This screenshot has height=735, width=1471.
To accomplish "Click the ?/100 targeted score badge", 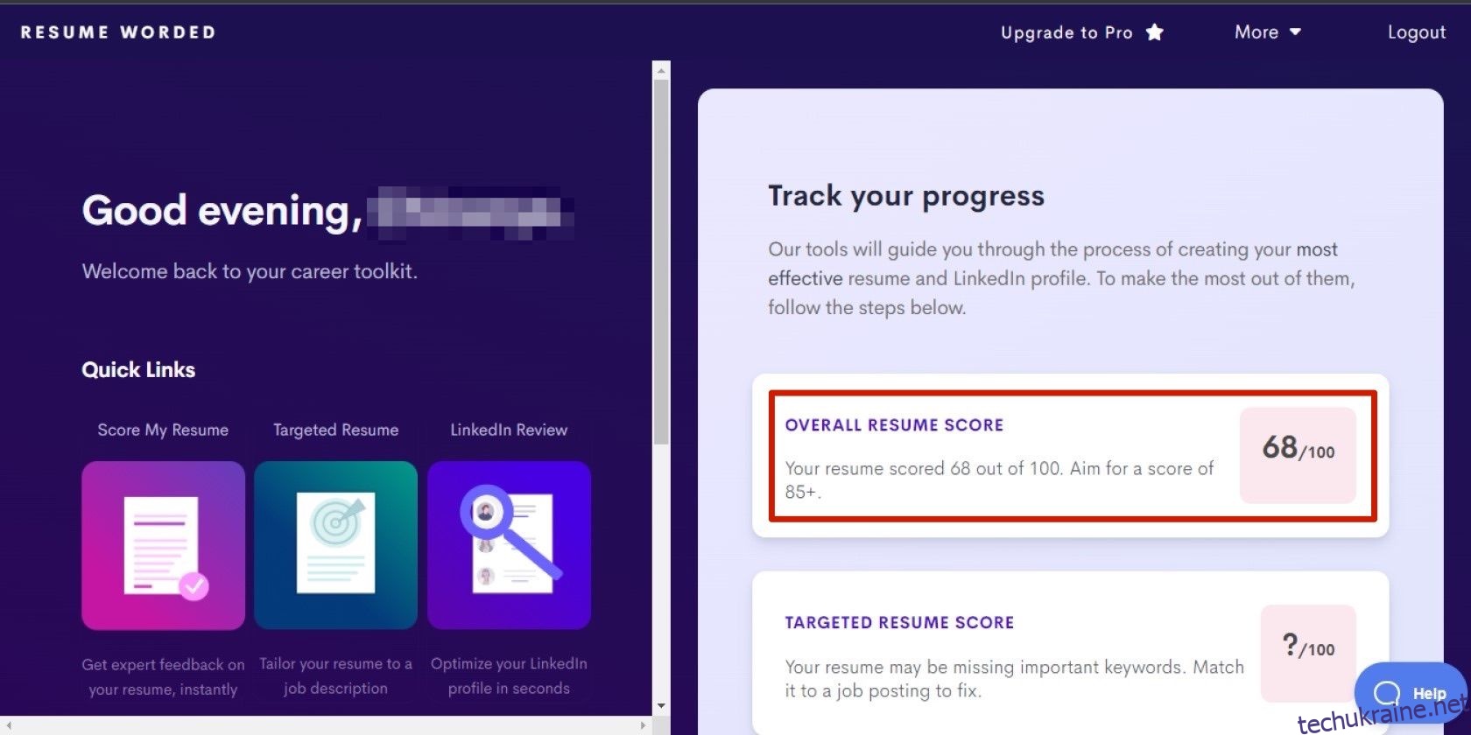I will 1308,653.
